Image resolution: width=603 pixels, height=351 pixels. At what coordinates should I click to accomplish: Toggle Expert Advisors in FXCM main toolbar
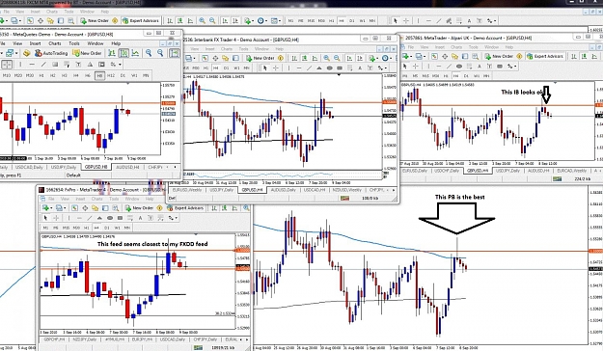pos(141,21)
